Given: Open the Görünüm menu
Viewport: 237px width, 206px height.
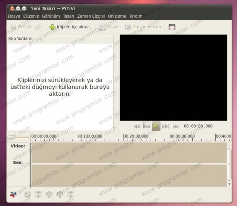Looking at the screenshot, I should pos(51,16).
